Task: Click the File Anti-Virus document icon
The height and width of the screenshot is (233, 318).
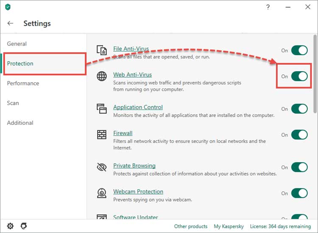Action: 102,50
